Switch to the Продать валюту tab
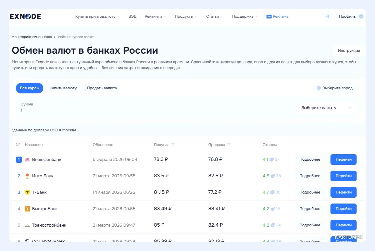The image size is (375, 251). point(102,88)
